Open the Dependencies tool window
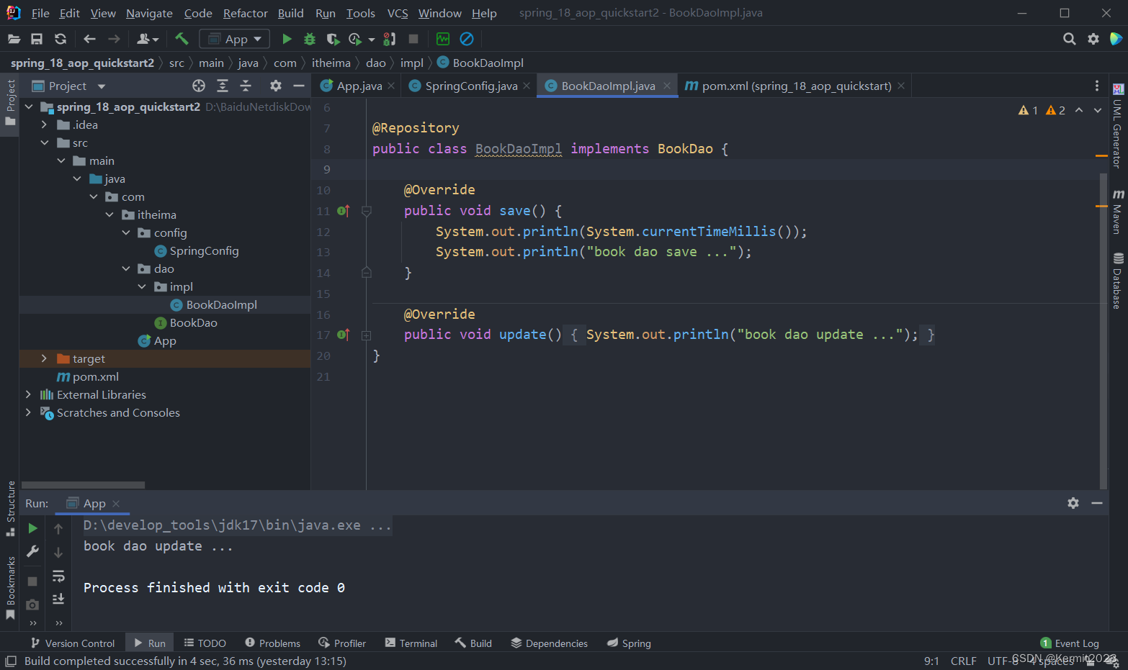The width and height of the screenshot is (1128, 670). click(x=550, y=643)
